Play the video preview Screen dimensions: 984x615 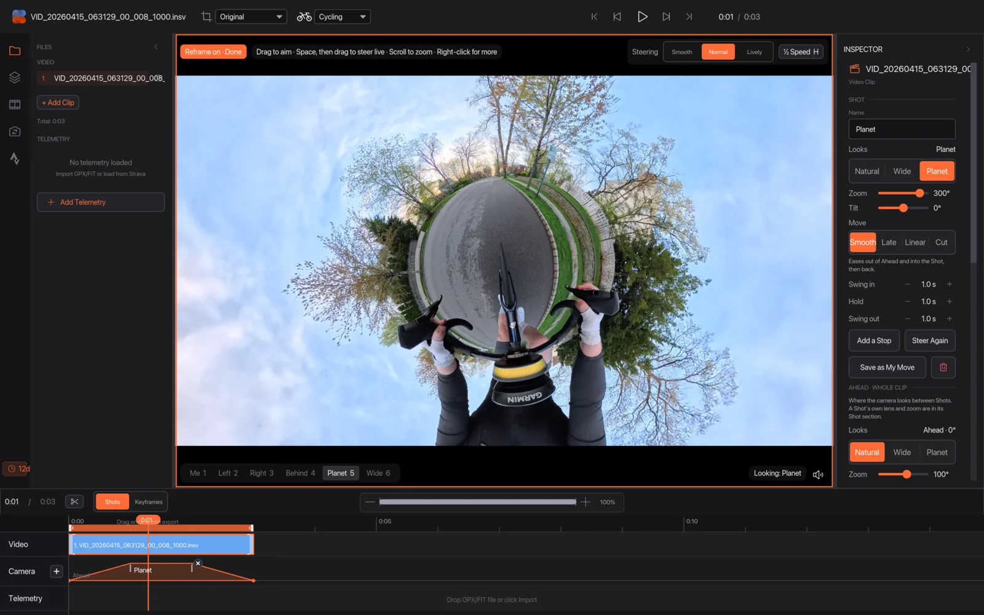[x=642, y=17]
